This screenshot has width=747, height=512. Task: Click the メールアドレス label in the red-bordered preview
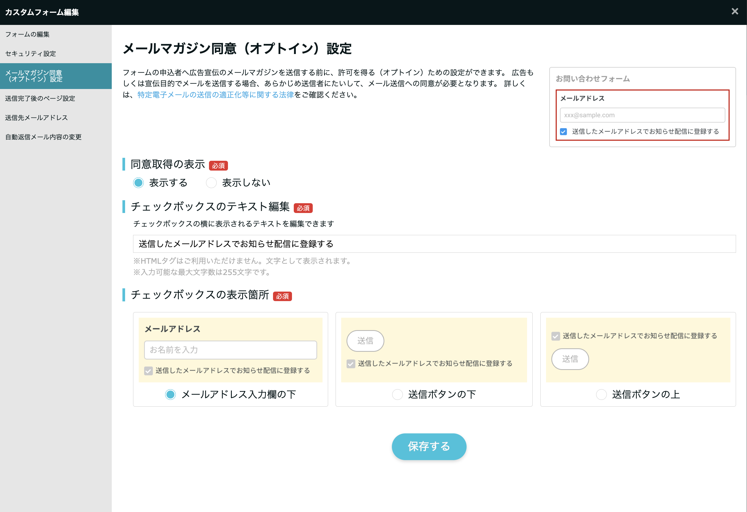[x=582, y=98]
